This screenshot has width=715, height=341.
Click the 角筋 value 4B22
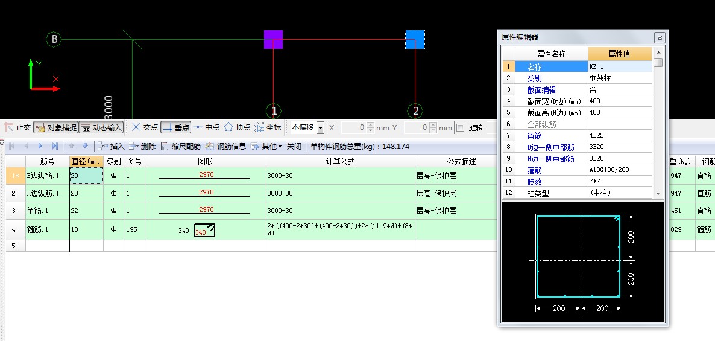[x=620, y=136]
